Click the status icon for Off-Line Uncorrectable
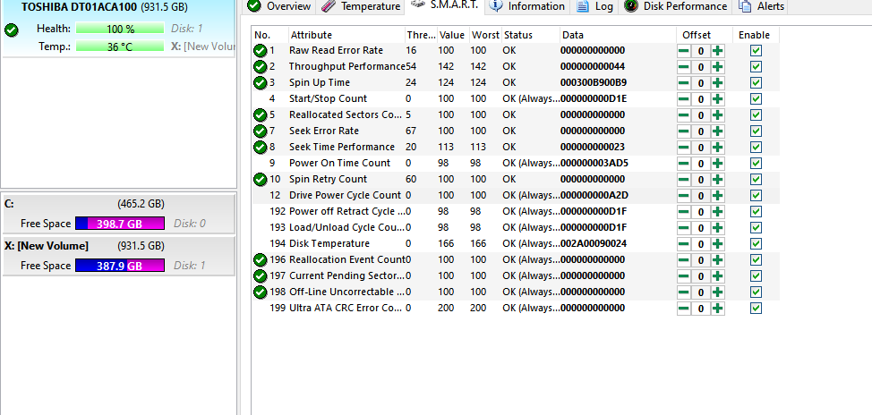Image resolution: width=872 pixels, height=415 pixels. [260, 292]
